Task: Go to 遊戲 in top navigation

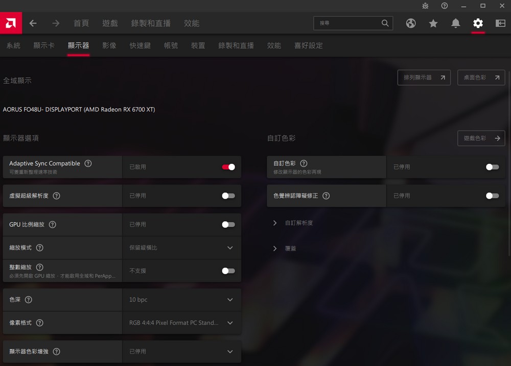Action: [110, 23]
